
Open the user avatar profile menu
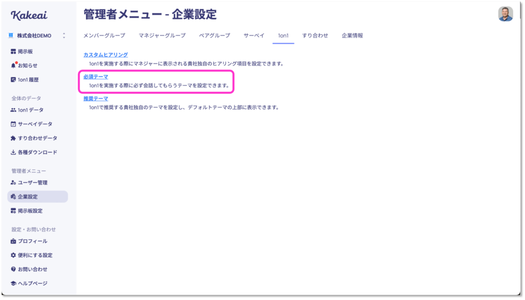(x=505, y=14)
